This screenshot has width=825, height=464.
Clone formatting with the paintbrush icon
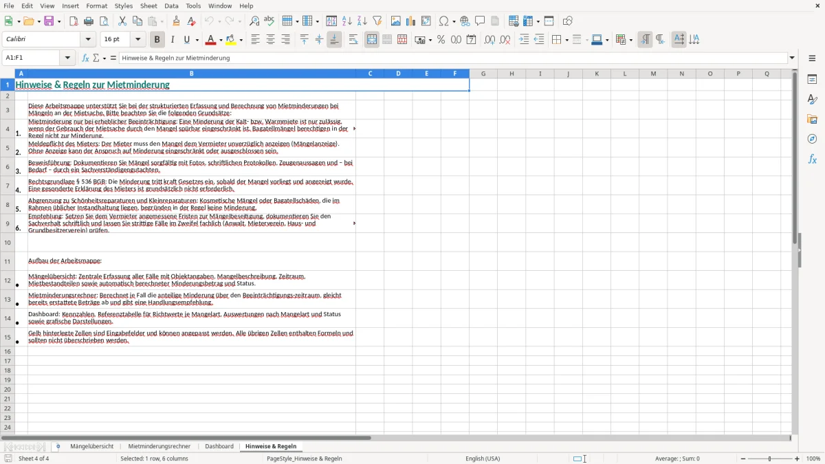(176, 21)
